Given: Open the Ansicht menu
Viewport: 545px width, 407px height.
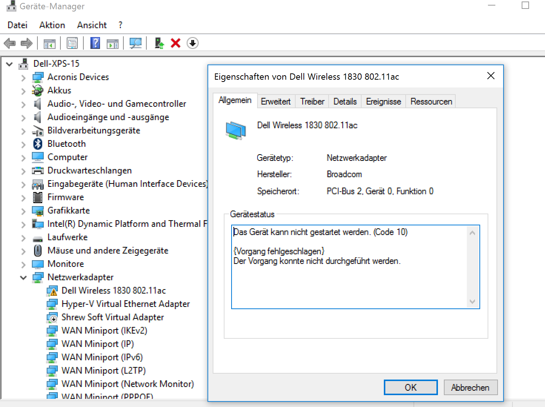Looking at the screenshot, I should click(92, 25).
